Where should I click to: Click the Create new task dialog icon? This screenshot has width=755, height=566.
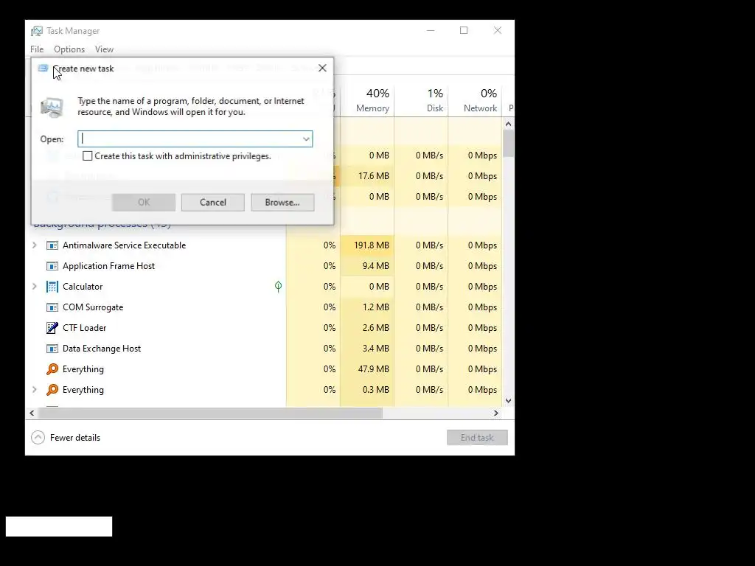pos(43,69)
